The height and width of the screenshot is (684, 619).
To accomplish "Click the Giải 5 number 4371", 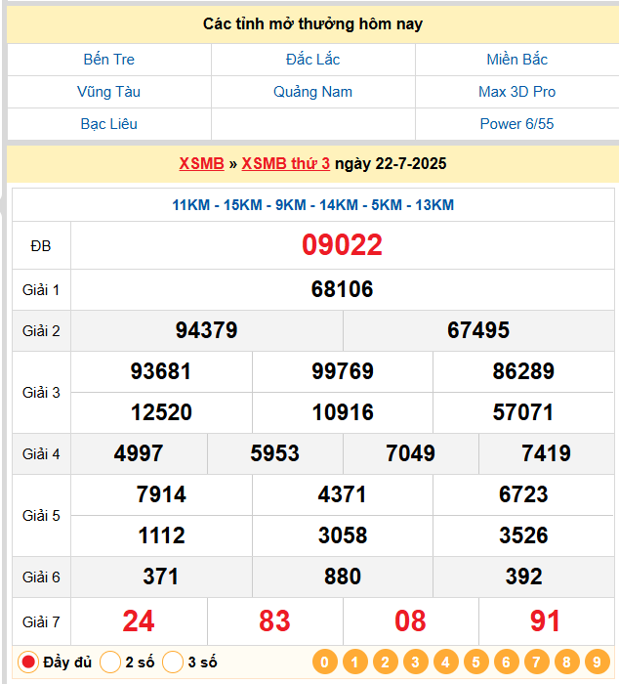I will click(x=343, y=494).
